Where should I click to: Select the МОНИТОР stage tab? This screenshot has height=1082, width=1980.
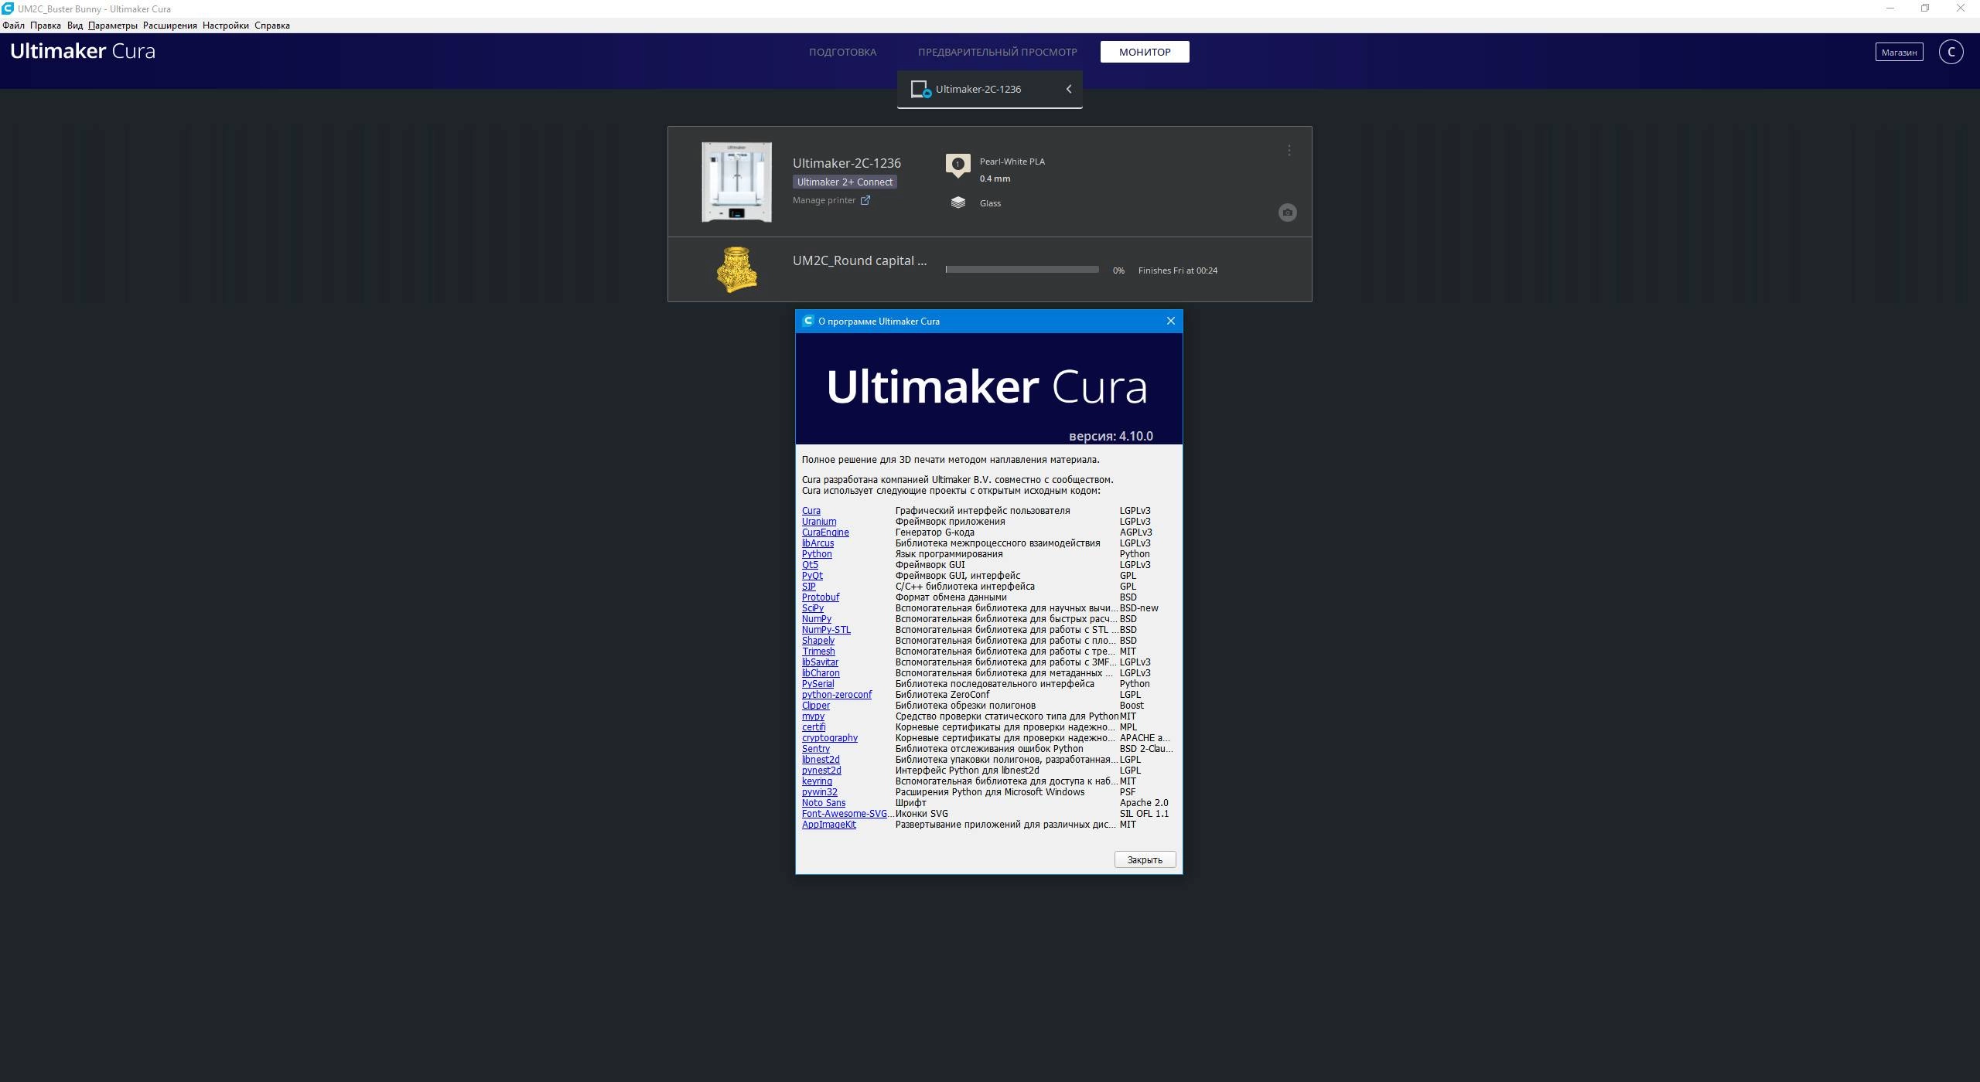pyautogui.click(x=1145, y=52)
